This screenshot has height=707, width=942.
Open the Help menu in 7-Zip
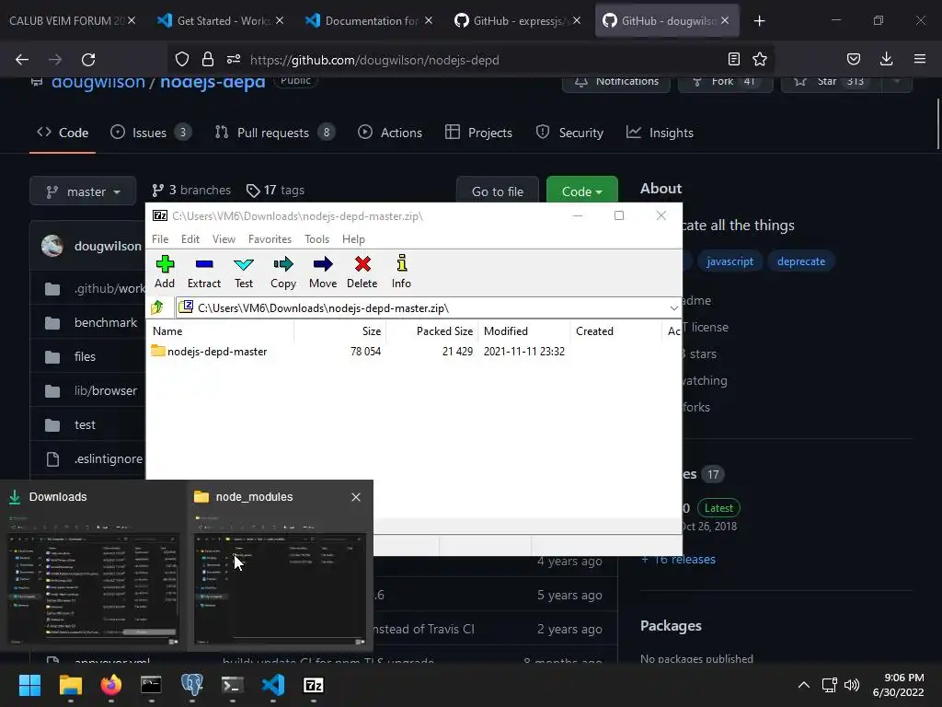353,239
